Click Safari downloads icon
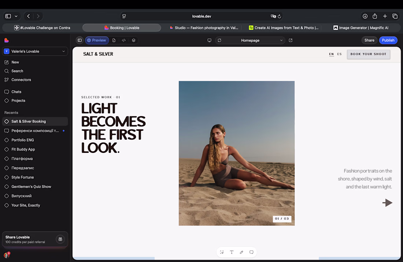 tap(365, 16)
